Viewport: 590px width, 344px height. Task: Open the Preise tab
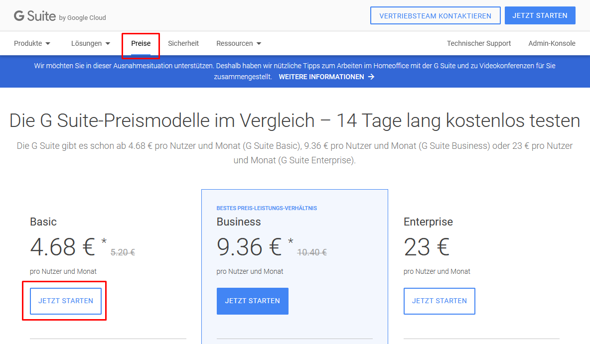pyautogui.click(x=141, y=43)
